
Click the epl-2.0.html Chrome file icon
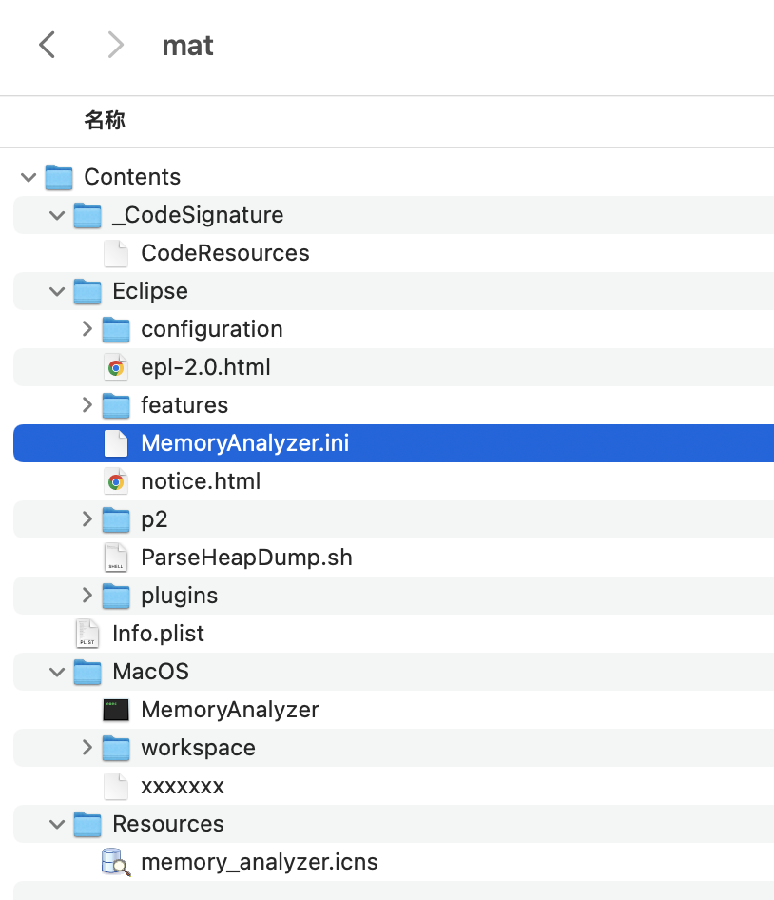[116, 367]
